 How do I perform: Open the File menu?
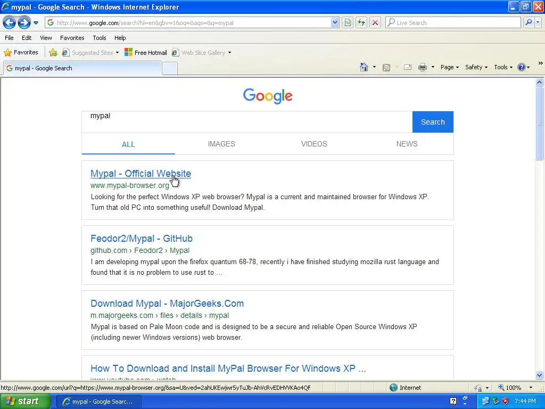click(10, 38)
